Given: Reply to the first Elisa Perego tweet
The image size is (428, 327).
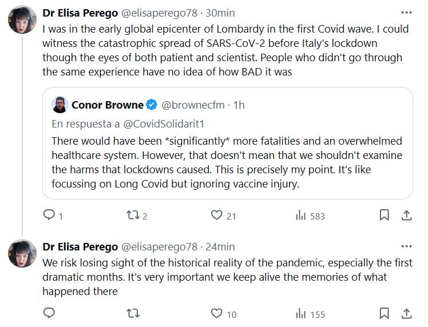Looking at the screenshot, I should [x=50, y=216].
